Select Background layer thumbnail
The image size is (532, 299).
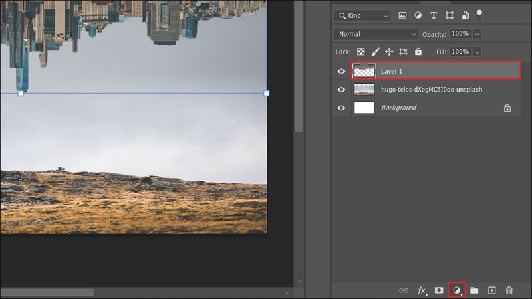(x=364, y=108)
